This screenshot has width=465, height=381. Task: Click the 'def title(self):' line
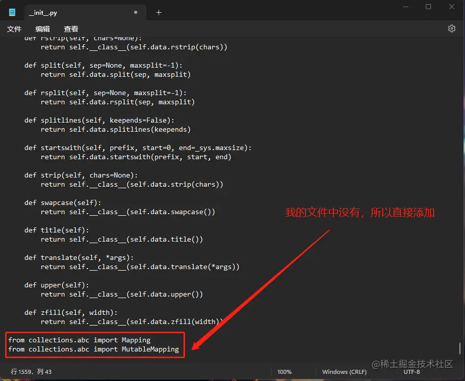click(56, 230)
